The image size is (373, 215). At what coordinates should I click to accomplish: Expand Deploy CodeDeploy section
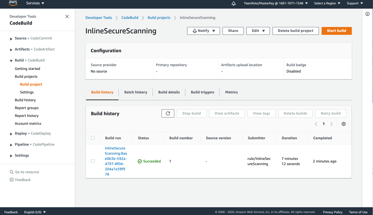(11, 134)
